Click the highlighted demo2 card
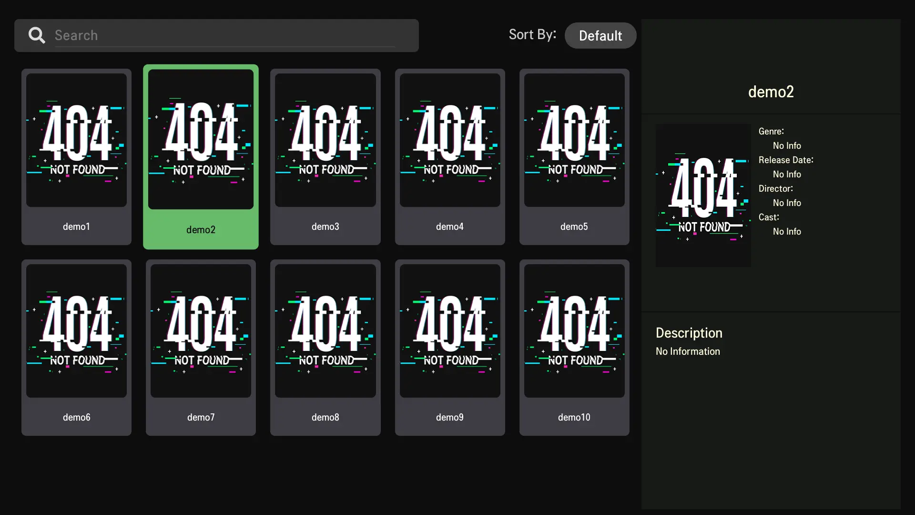The height and width of the screenshot is (515, 915). [x=201, y=156]
